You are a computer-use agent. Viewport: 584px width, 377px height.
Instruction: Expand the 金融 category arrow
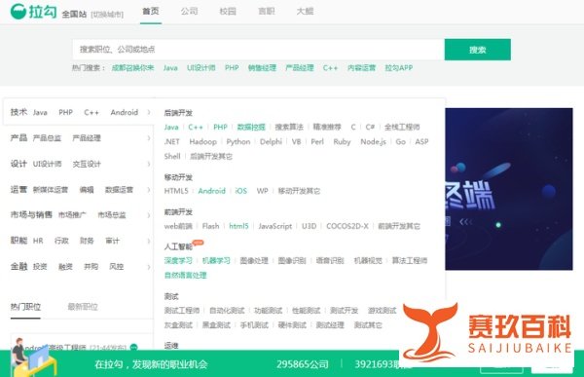[149, 267]
